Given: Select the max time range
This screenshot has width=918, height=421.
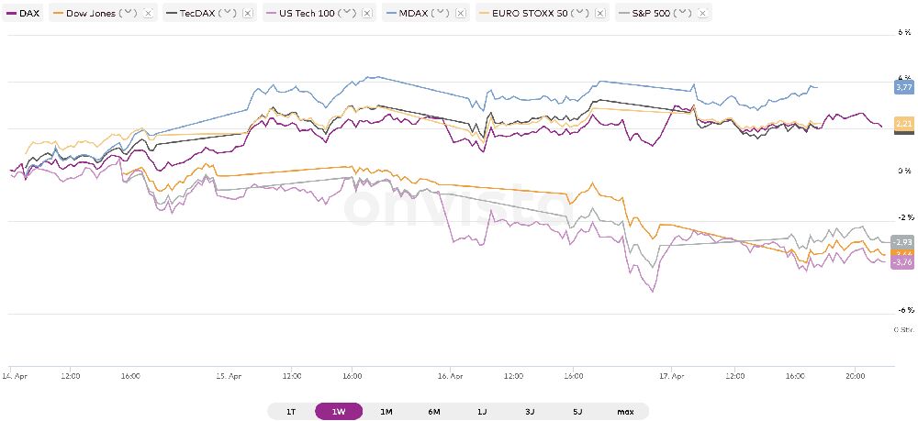Looking at the screenshot, I should (x=625, y=412).
